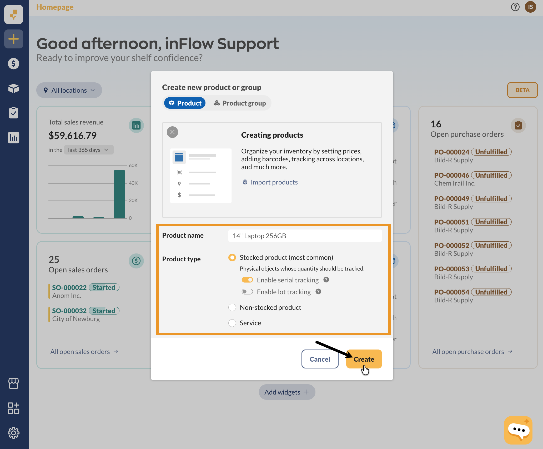Click the Create button
Viewport: 543px width, 449px height.
pos(364,359)
